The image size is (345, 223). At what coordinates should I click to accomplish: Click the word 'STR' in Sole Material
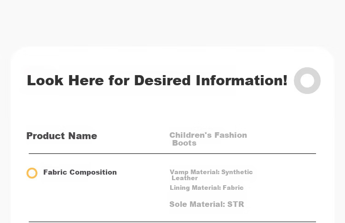236,204
